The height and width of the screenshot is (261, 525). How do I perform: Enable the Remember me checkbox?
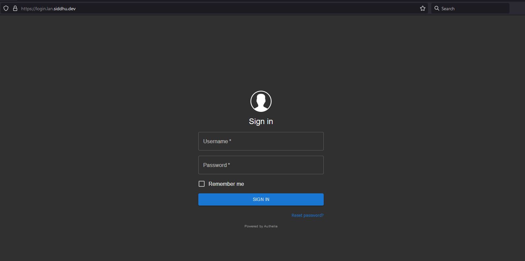pos(202,184)
